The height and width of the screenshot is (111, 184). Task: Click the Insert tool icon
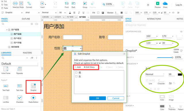[42, 3]
